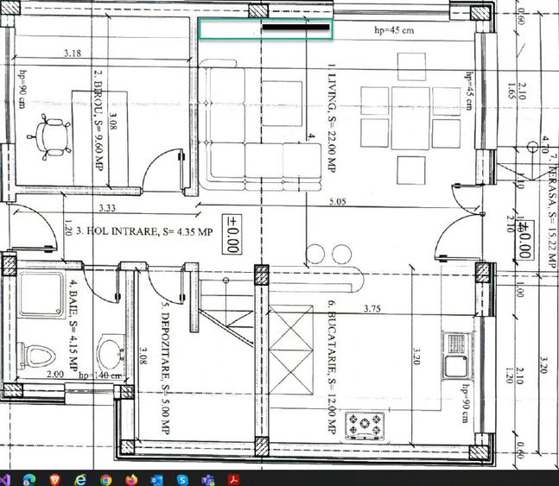Open Skype from the taskbar
The width and height of the screenshot is (559, 486).
tap(182, 479)
